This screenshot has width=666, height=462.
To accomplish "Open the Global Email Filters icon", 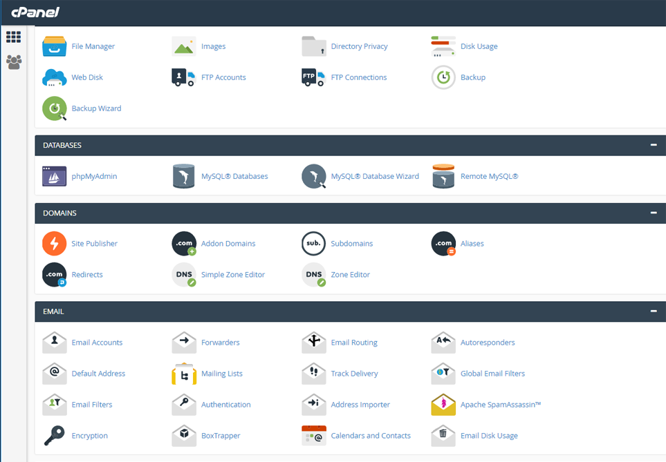I will tap(443, 374).
